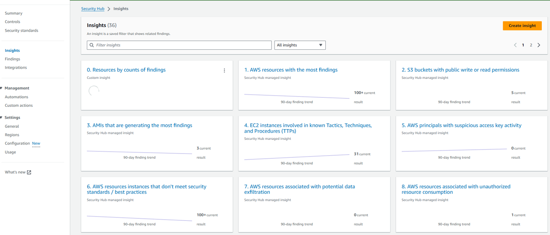This screenshot has height=235, width=550.
Task: Open insight 4. EC2 instances involved in TTPs
Action: tap(308, 128)
